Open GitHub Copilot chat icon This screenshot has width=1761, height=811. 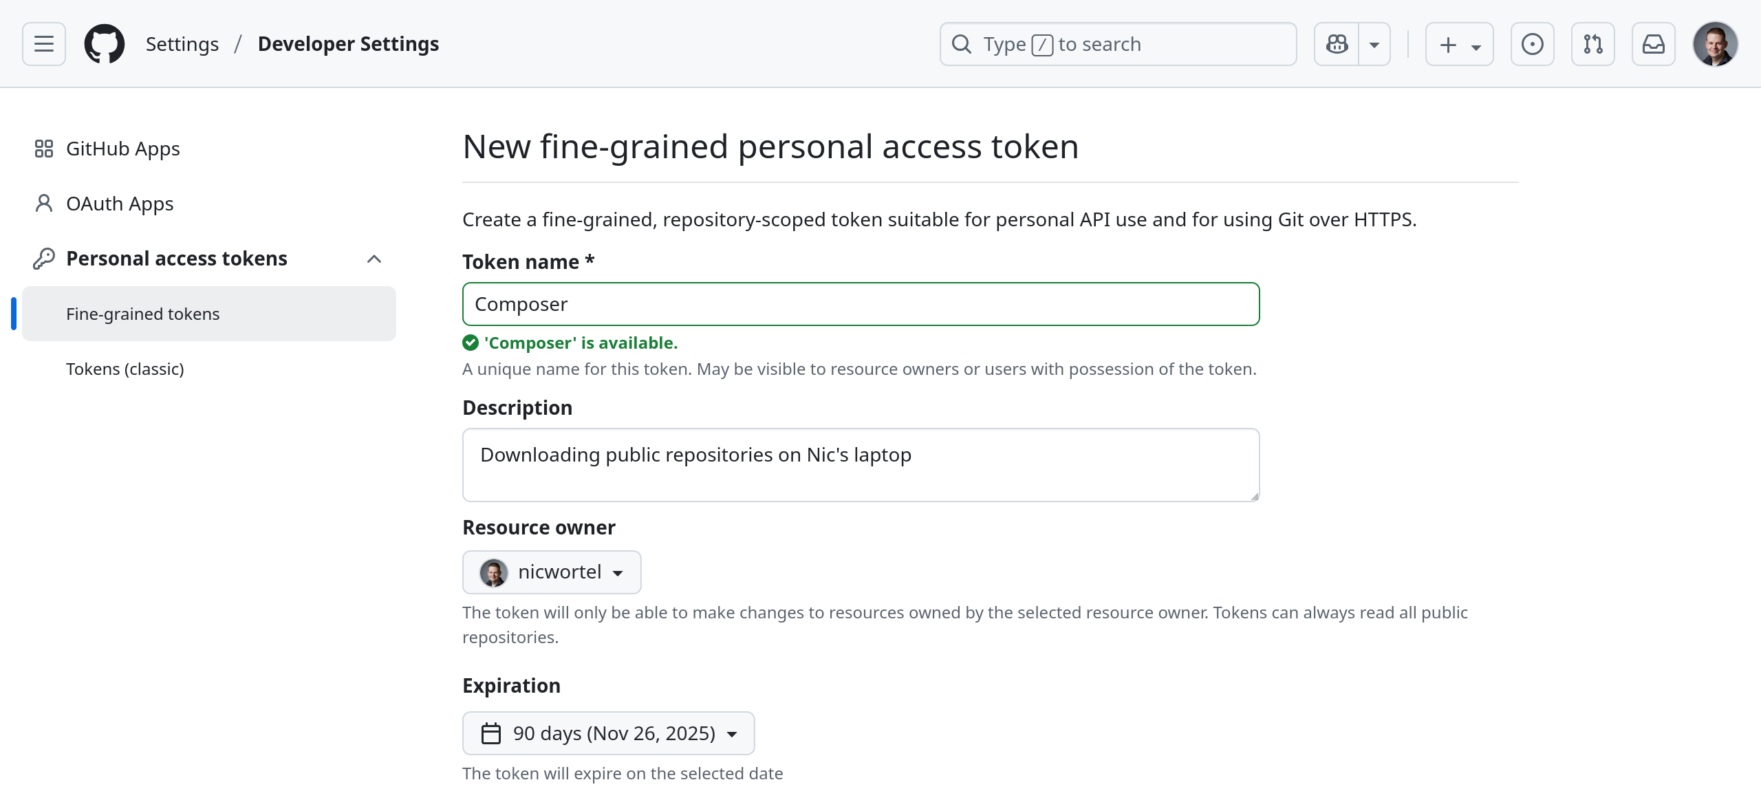pos(1337,44)
